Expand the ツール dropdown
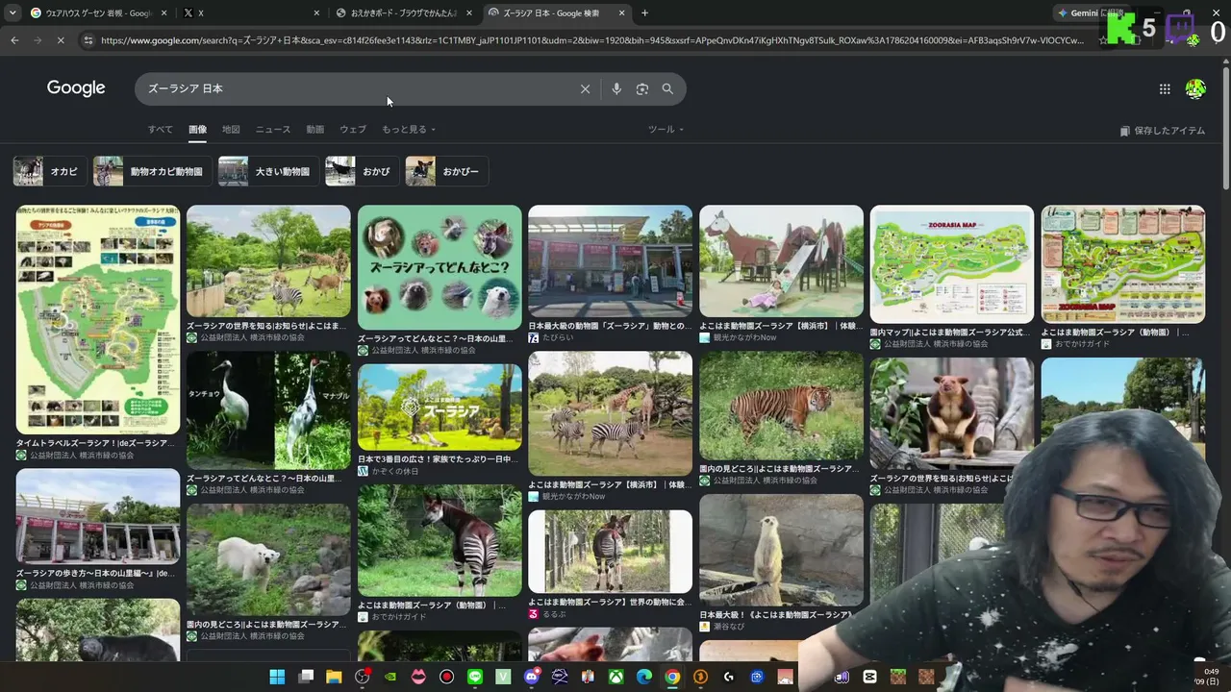The height and width of the screenshot is (692, 1231). 666,130
